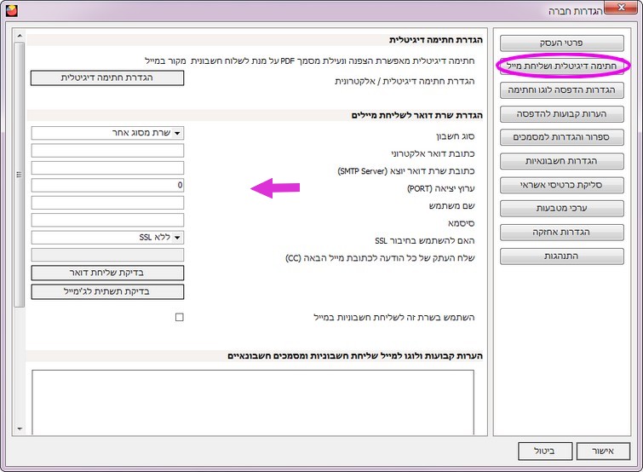Screen dimensions: 643x472
Task: Open הגדרות אחזקה section
Action: 562,232
